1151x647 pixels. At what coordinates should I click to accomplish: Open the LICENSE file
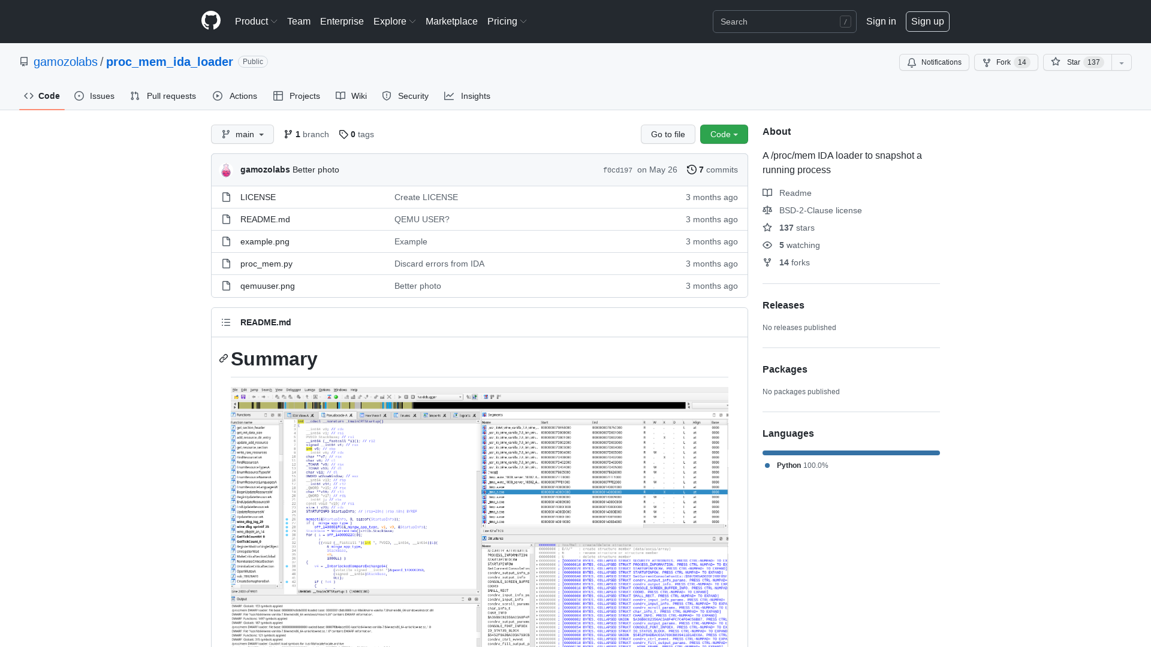click(x=258, y=197)
